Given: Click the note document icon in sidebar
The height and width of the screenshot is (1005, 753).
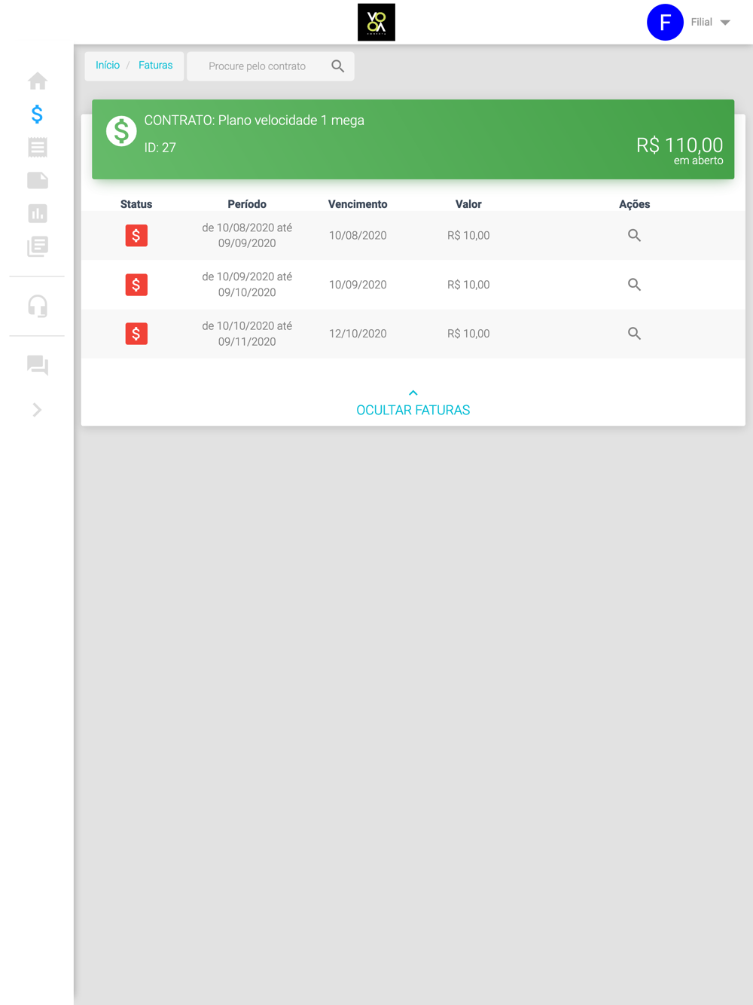Looking at the screenshot, I should pos(37,180).
